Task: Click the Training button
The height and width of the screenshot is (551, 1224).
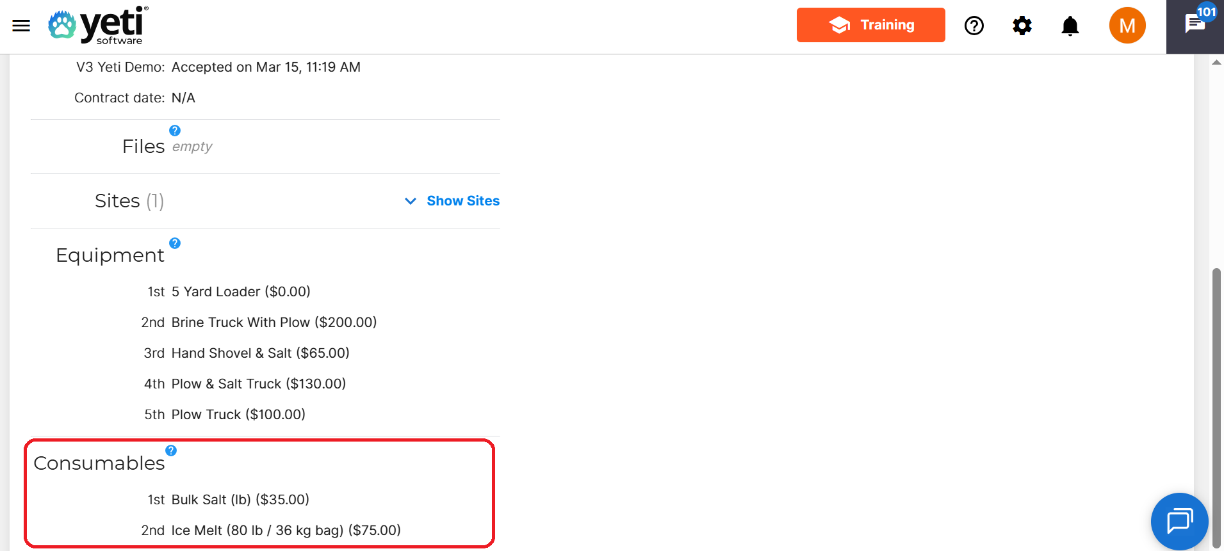Action: 870,25
